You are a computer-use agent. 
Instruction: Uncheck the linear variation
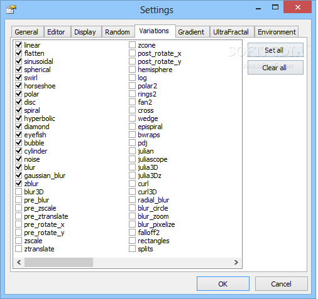point(19,45)
